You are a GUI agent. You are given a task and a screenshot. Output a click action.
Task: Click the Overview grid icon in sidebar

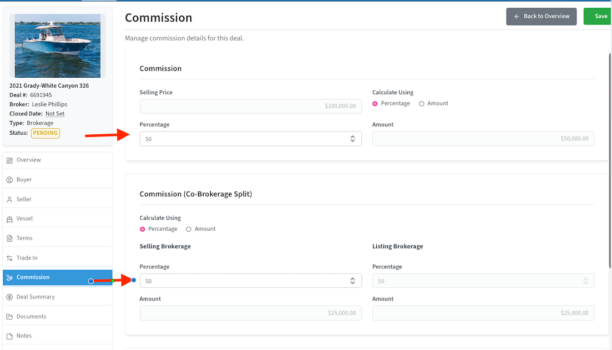pyautogui.click(x=9, y=160)
